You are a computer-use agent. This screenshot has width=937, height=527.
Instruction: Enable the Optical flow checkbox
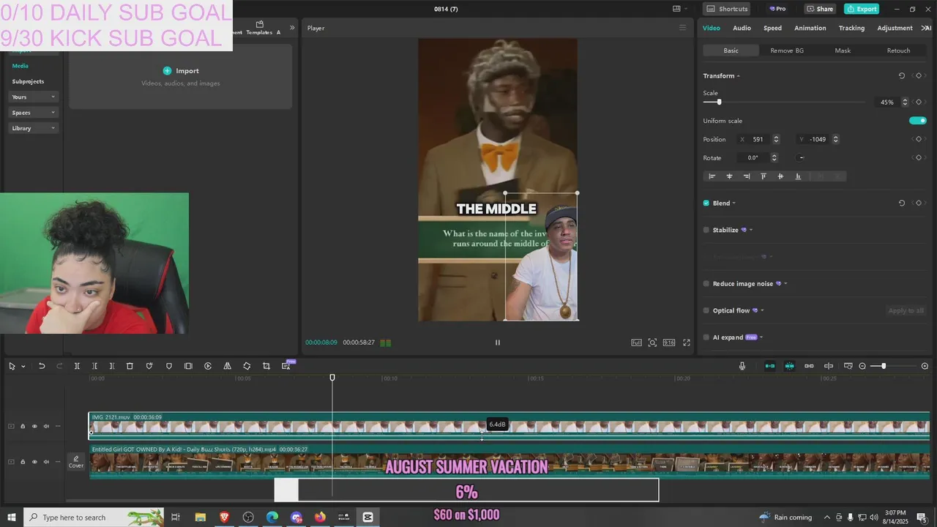(706, 311)
